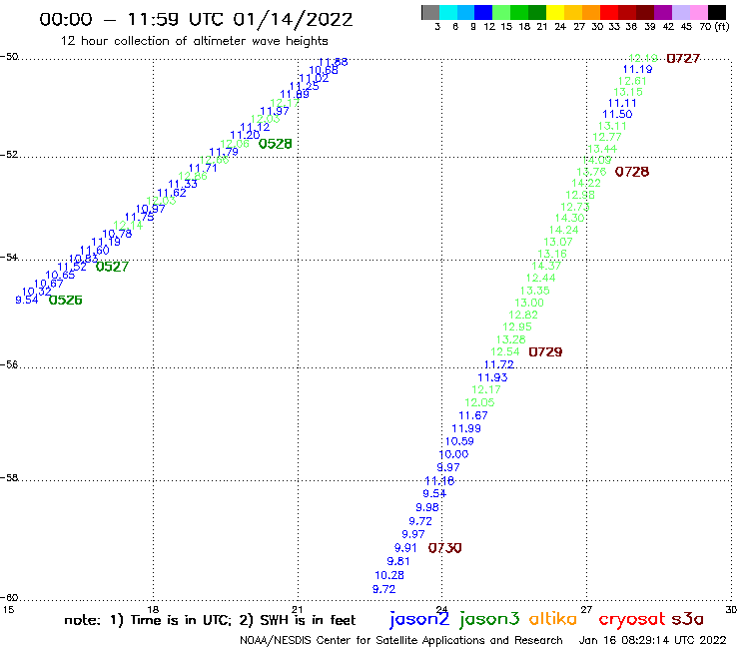This screenshot has height=649, width=739.
Task: Click the 0727 time marker
Action: coord(683,59)
